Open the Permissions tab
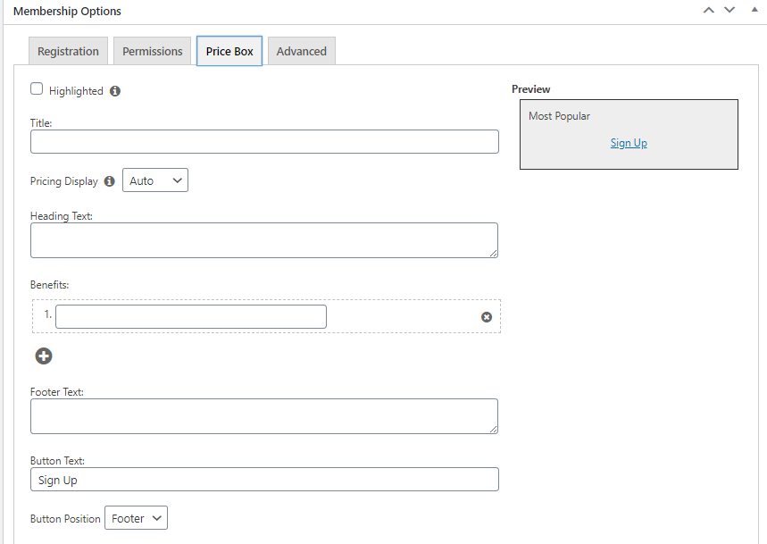 click(153, 51)
